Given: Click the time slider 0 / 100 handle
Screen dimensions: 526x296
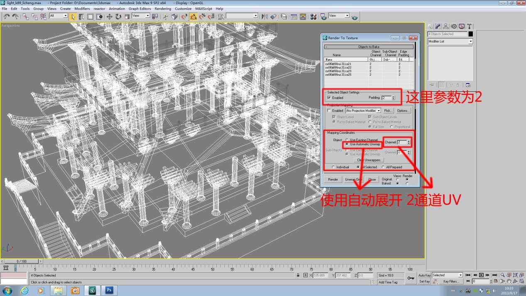Looking at the screenshot, I should coord(21,261).
